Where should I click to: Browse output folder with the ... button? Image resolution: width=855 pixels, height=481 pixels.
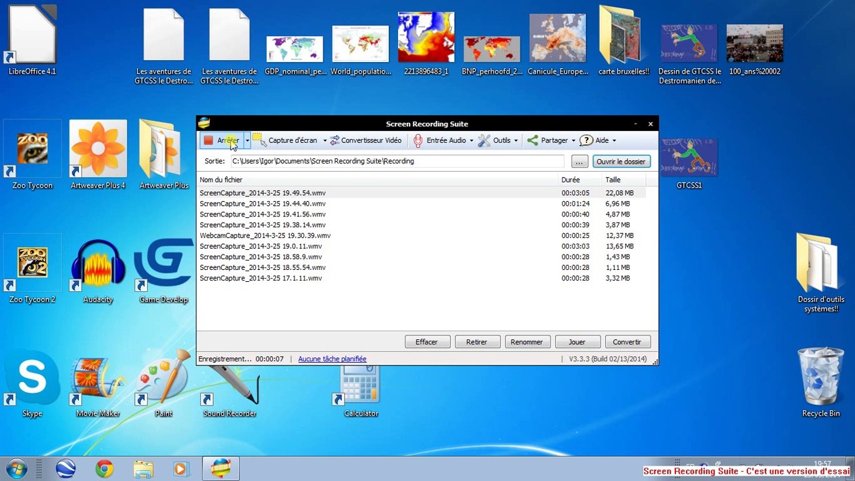click(x=579, y=162)
